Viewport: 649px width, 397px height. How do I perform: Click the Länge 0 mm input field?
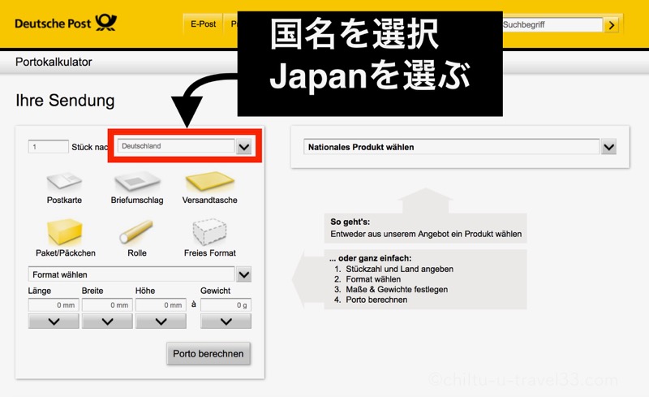54,305
